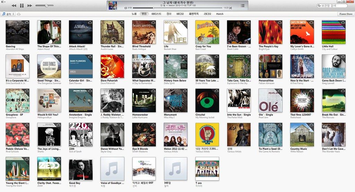Click cloud icon on Olé Single album

[280, 91]
